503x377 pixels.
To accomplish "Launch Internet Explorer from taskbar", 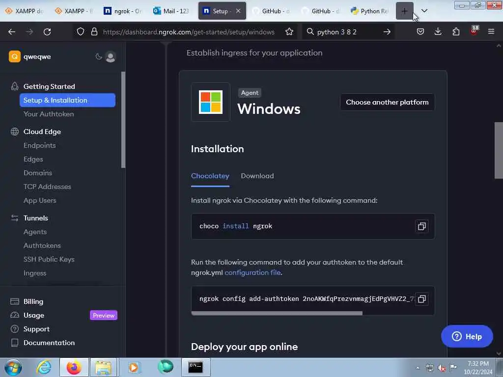I will [x=44, y=367].
